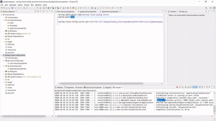Close the active application.properties editor tab

120,11
